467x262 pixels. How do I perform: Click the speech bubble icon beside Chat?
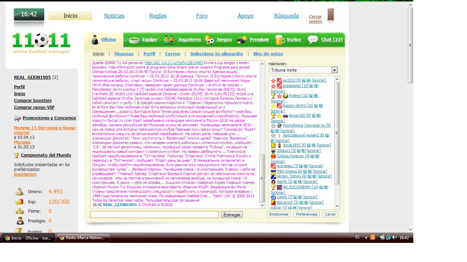313,40
